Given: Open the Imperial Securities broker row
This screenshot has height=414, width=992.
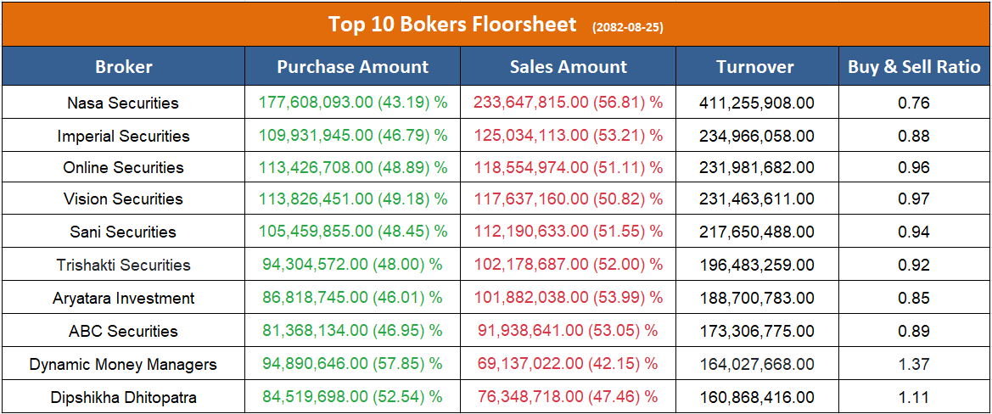Looking at the screenshot, I should coord(123,136).
